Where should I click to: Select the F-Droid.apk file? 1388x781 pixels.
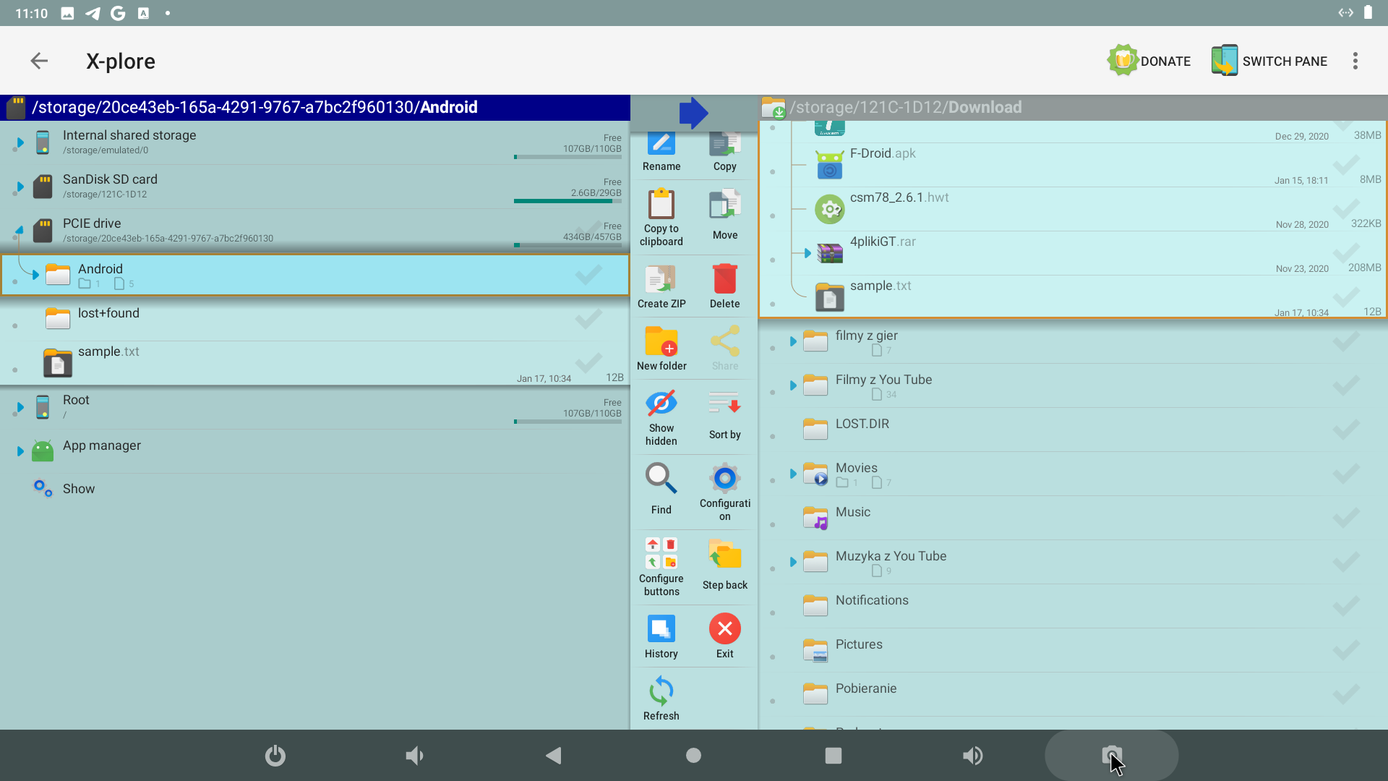(1073, 166)
